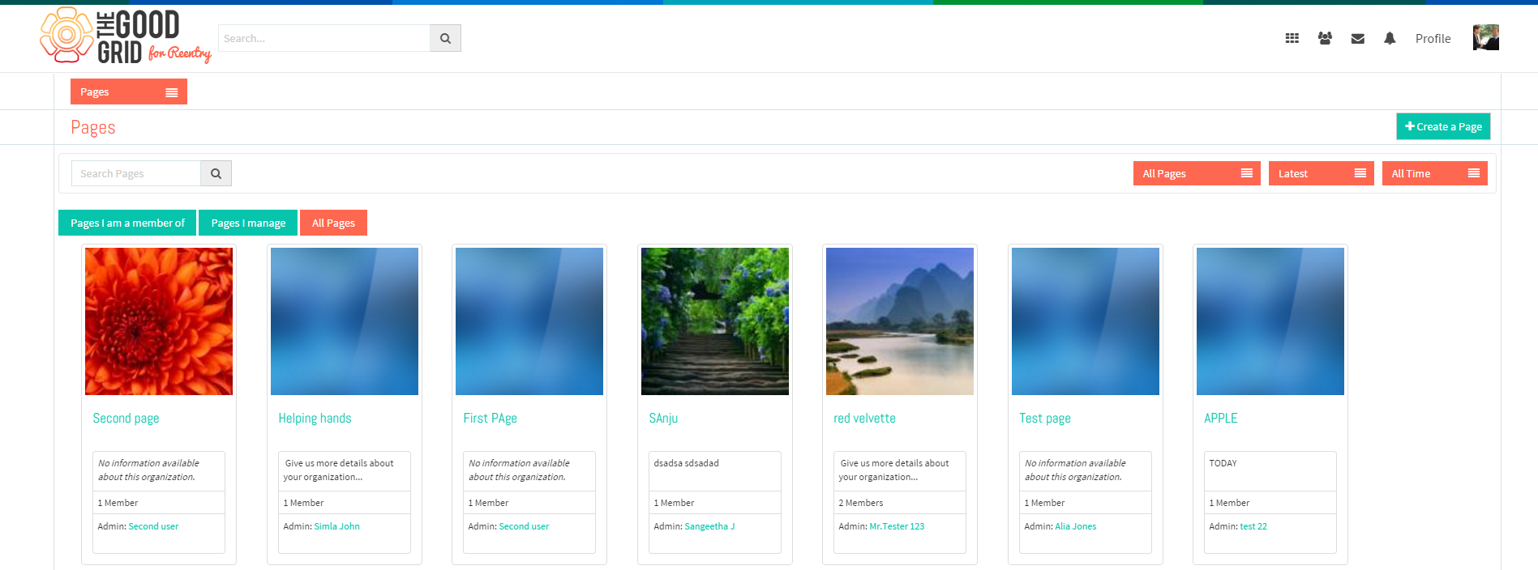Image resolution: width=1538 pixels, height=570 pixels.
Task: Open the red velvette landscape thumbnail
Action: pyautogui.click(x=900, y=321)
